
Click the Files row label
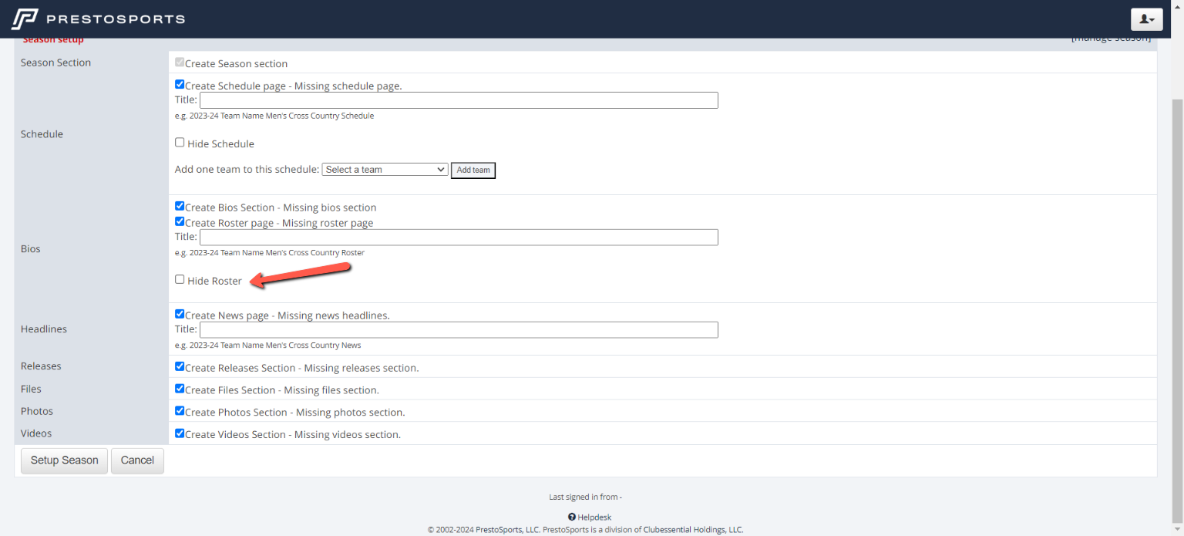tap(31, 389)
